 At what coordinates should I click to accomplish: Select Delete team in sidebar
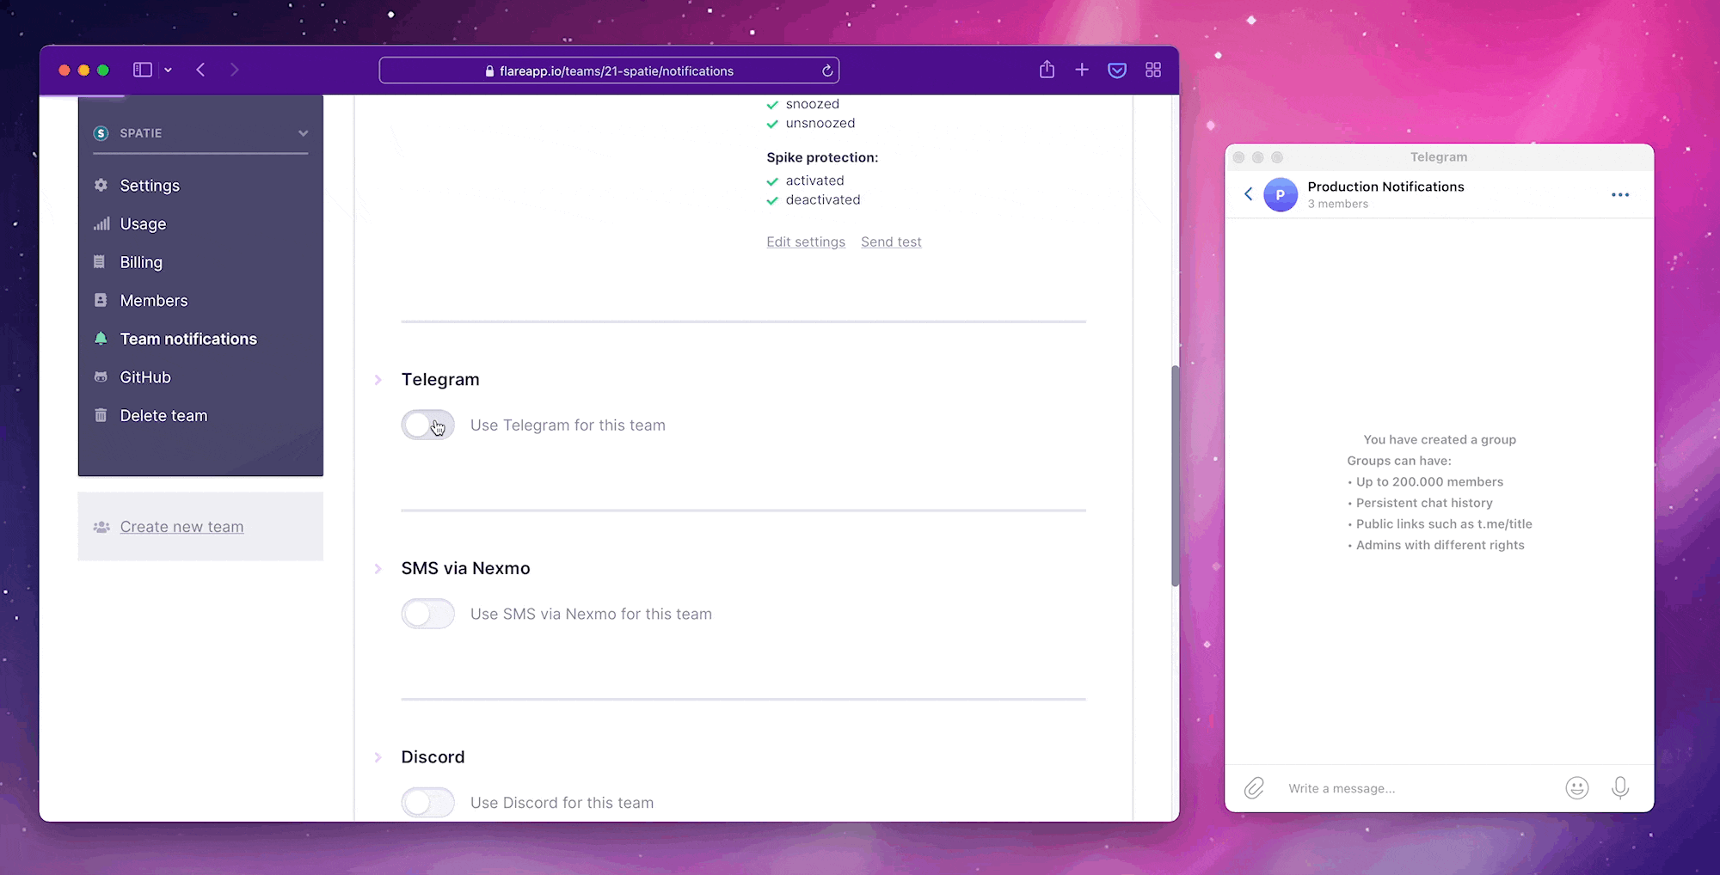tap(163, 416)
